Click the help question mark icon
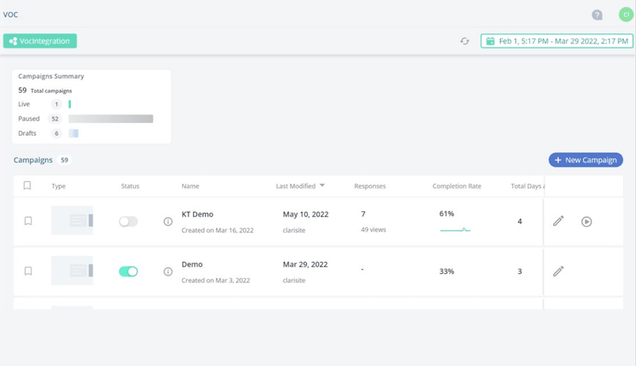 coord(597,15)
